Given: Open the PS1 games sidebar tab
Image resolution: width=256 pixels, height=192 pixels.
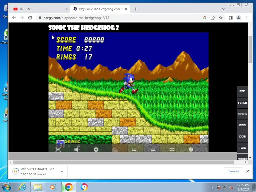Looking at the screenshot, I should point(242,91).
